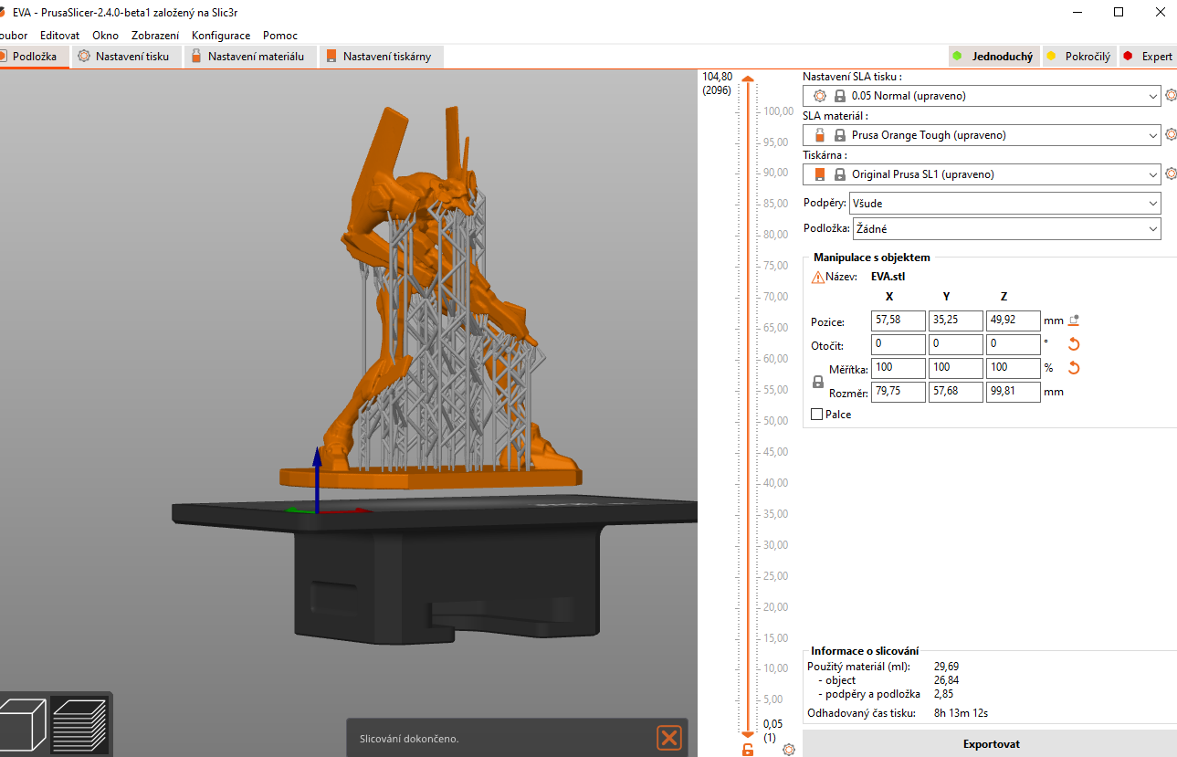
Task: Reset scale with Měřítka arrow
Action: point(1074,368)
